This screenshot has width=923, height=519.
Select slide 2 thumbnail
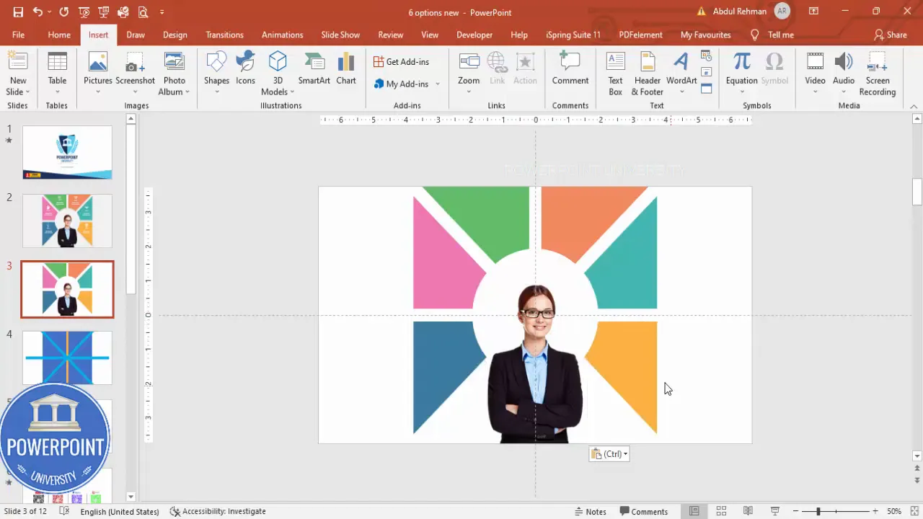[x=67, y=221]
